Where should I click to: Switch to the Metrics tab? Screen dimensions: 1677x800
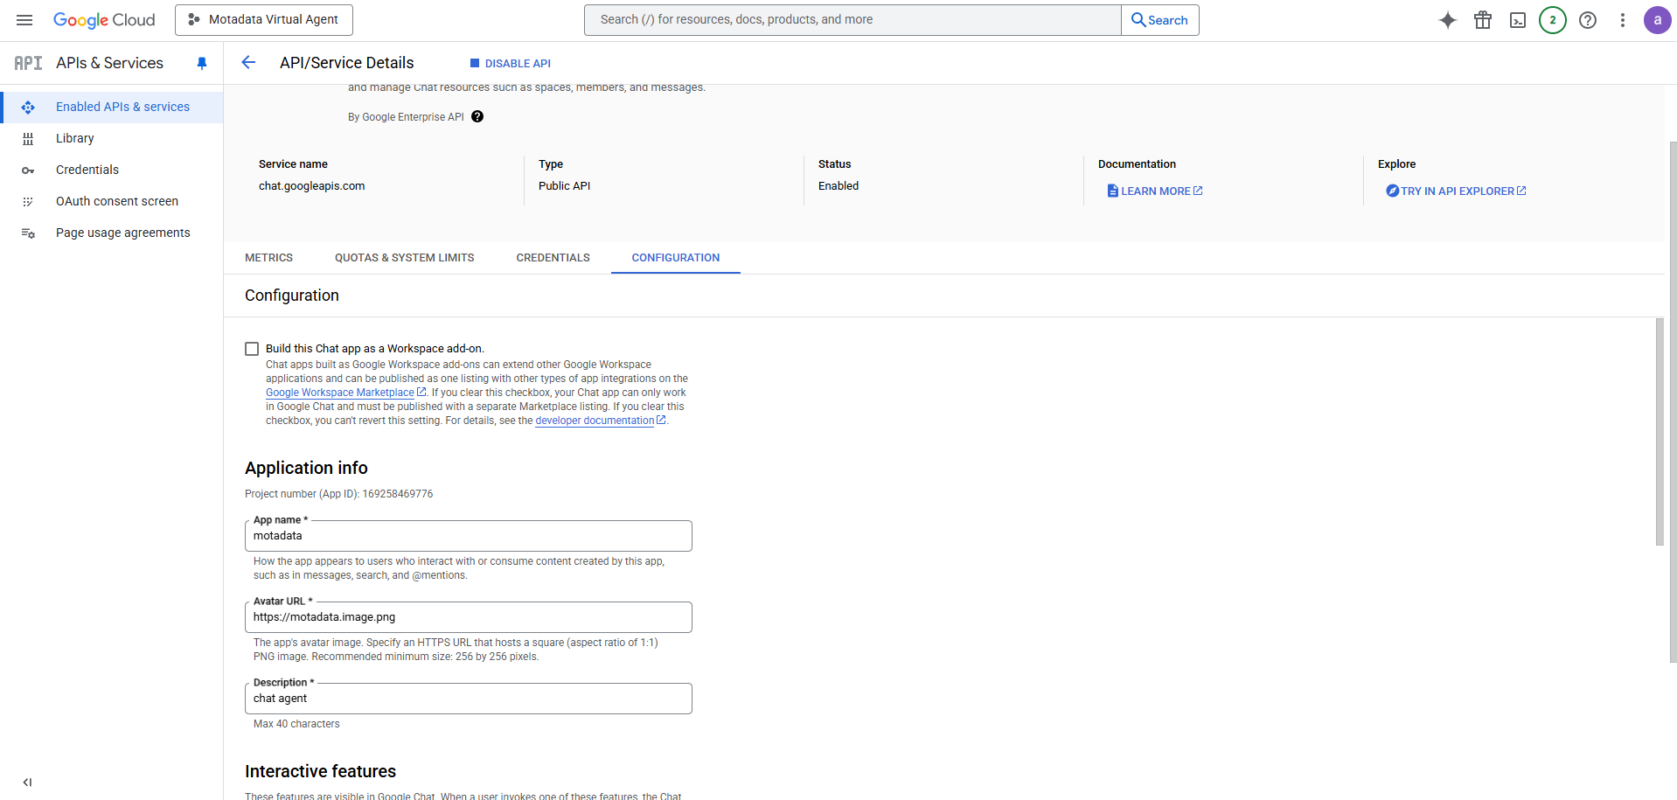click(x=268, y=258)
